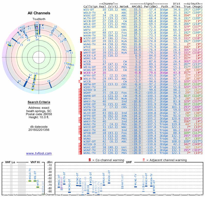This screenshot has width=205, height=197.
Task: Click the WTVI marker in VHF Hi chart
Action: pos(38,187)
